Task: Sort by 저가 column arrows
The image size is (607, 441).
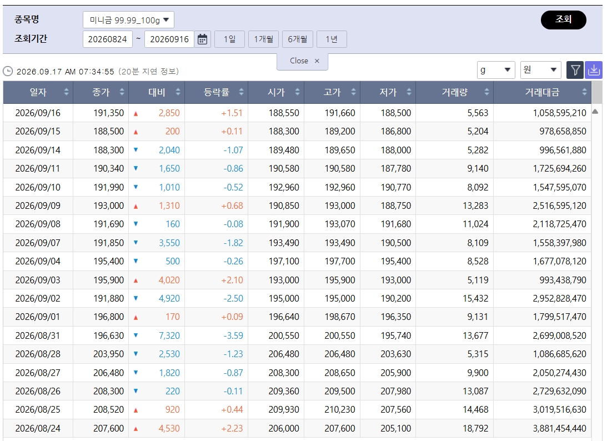Action: (409, 92)
